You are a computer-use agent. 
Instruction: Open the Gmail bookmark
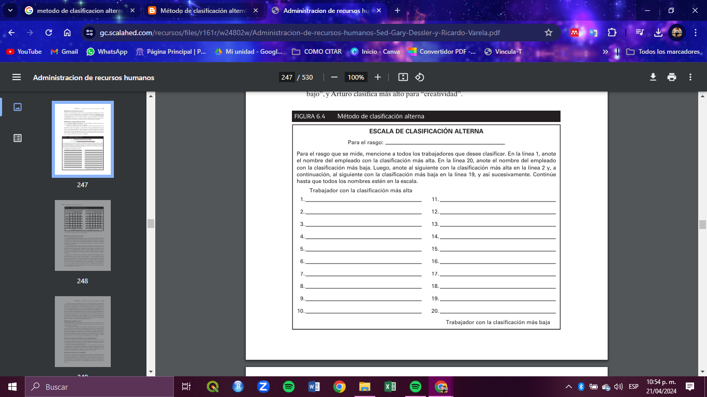tap(64, 52)
